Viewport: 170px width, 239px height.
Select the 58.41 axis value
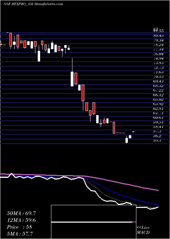[x=158, y=127]
